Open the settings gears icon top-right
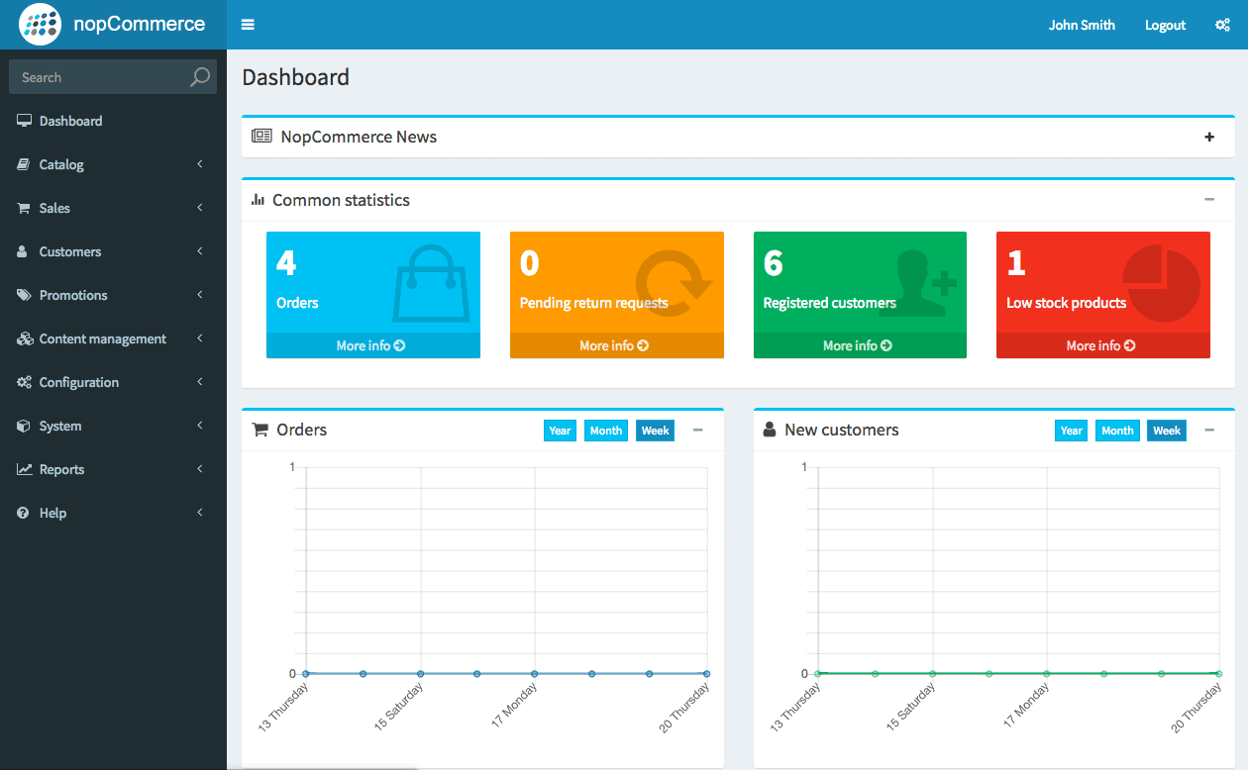 [1222, 25]
